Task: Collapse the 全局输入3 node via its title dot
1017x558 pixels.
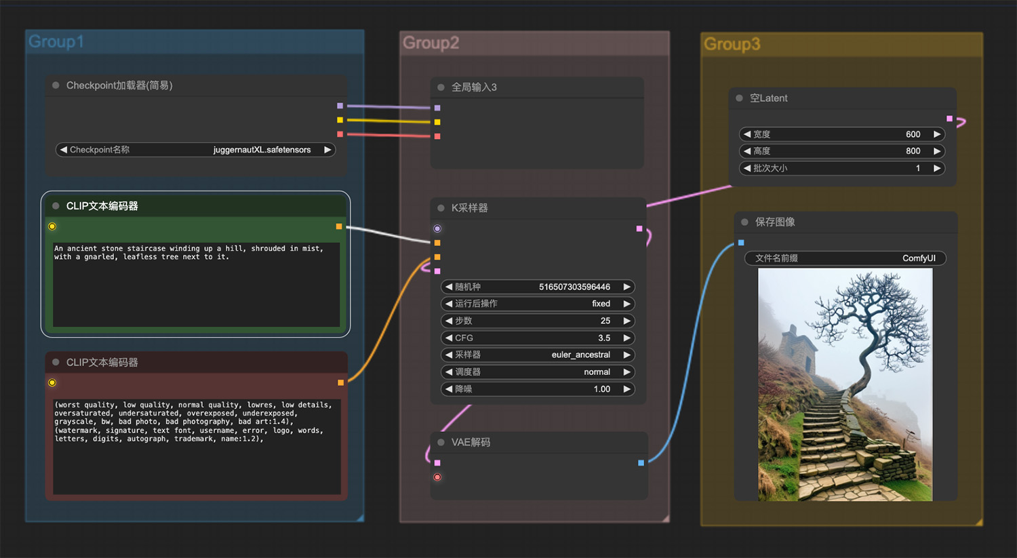Action: pyautogui.click(x=441, y=87)
